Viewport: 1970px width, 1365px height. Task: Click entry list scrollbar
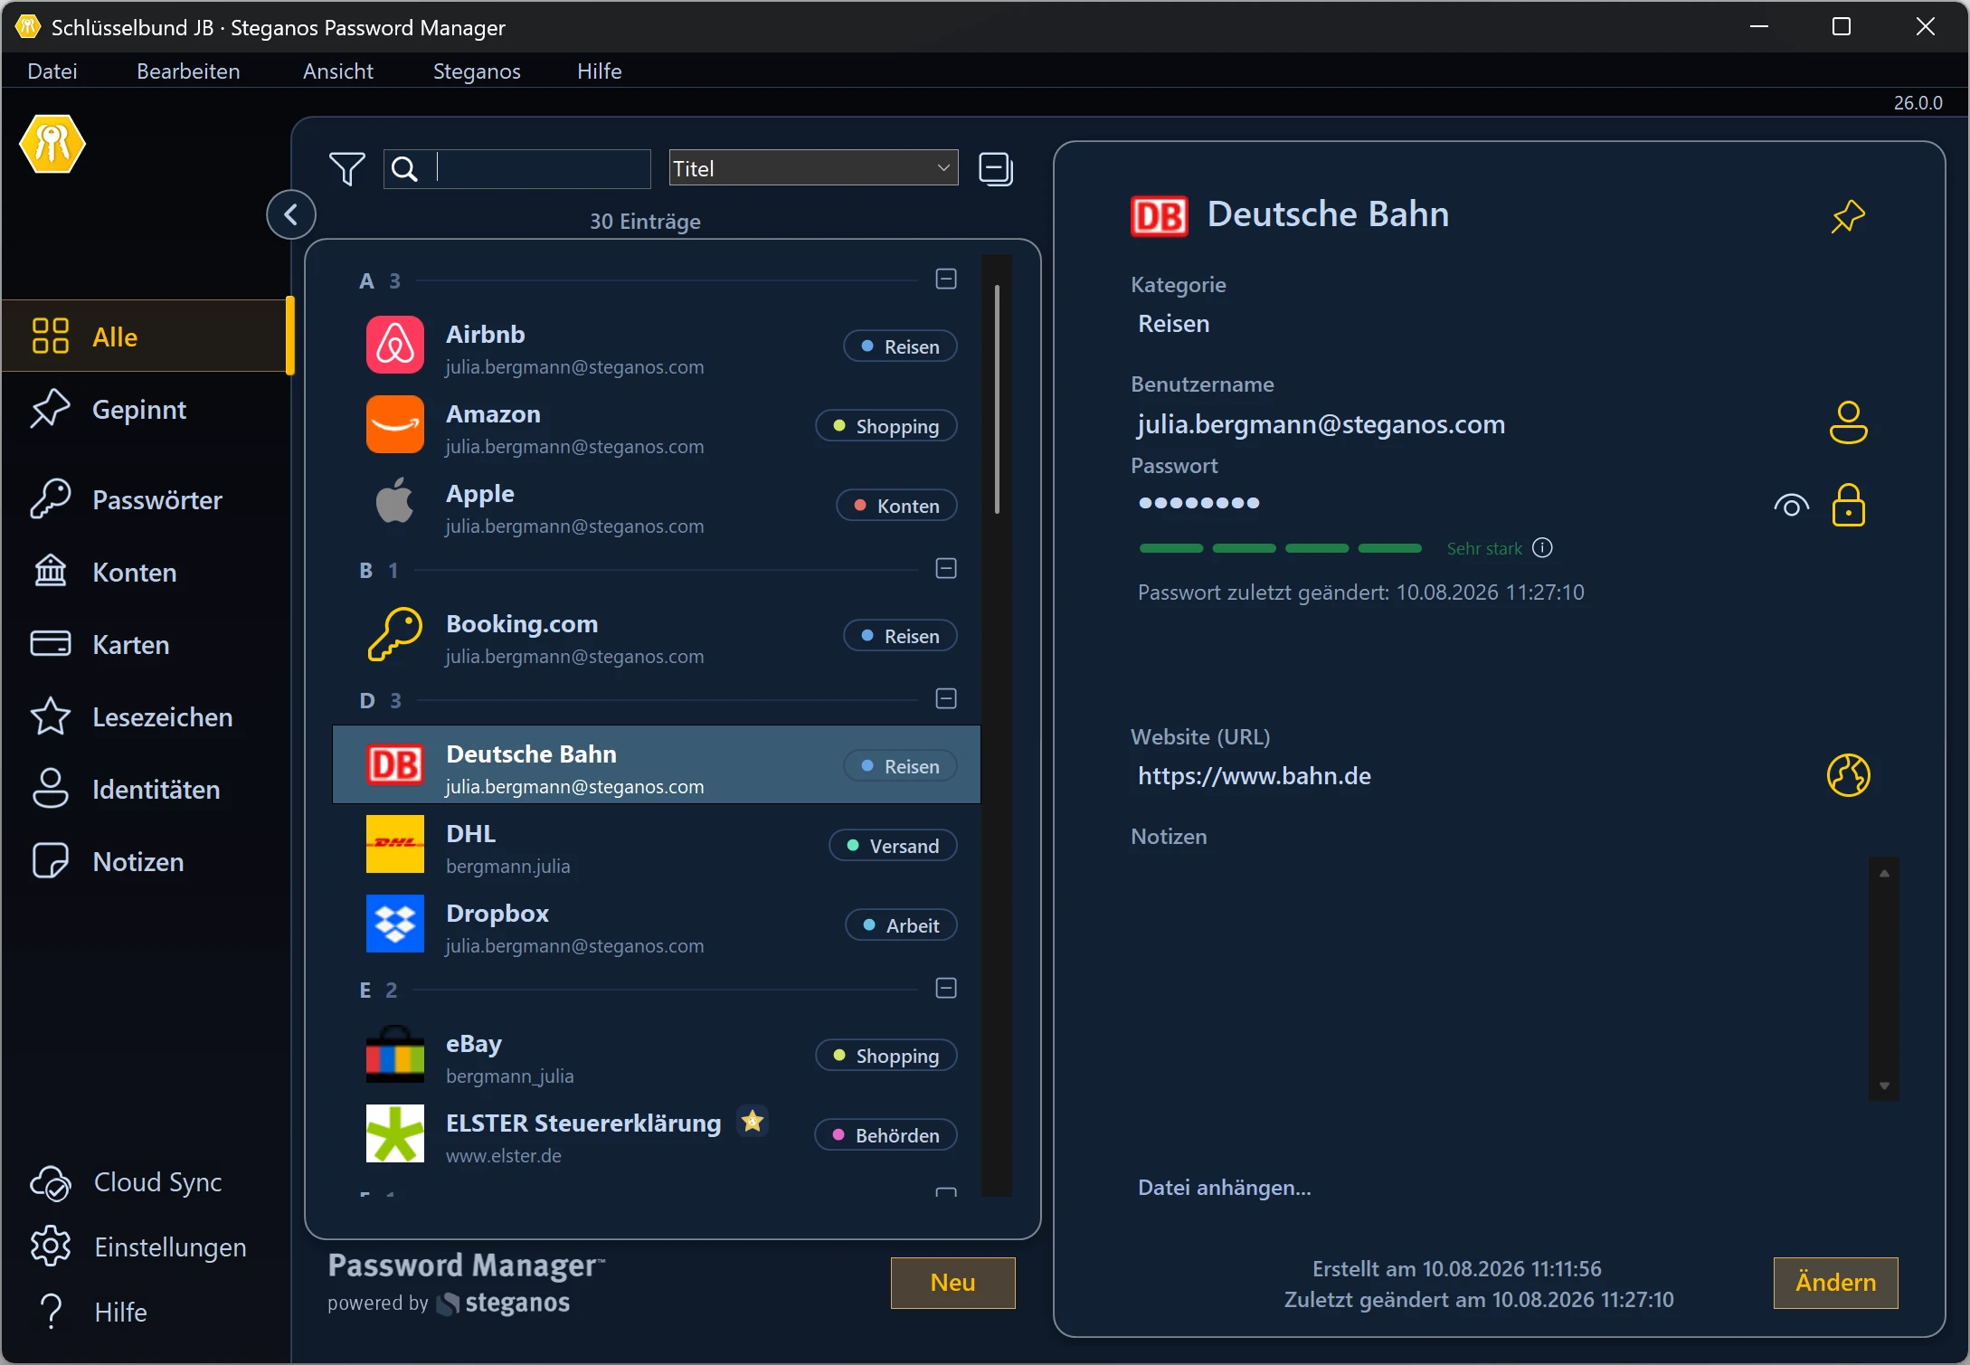click(x=997, y=399)
